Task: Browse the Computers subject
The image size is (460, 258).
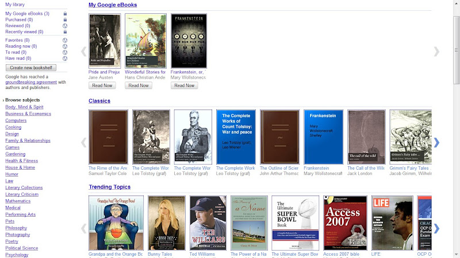Action: (16, 120)
